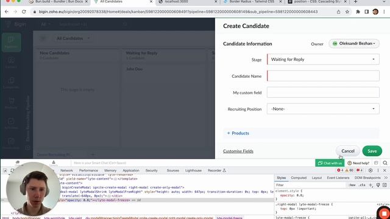This screenshot has height=219, width=390.
Task: Show more Styles pane tabs with the chevron
Action: pos(386,178)
